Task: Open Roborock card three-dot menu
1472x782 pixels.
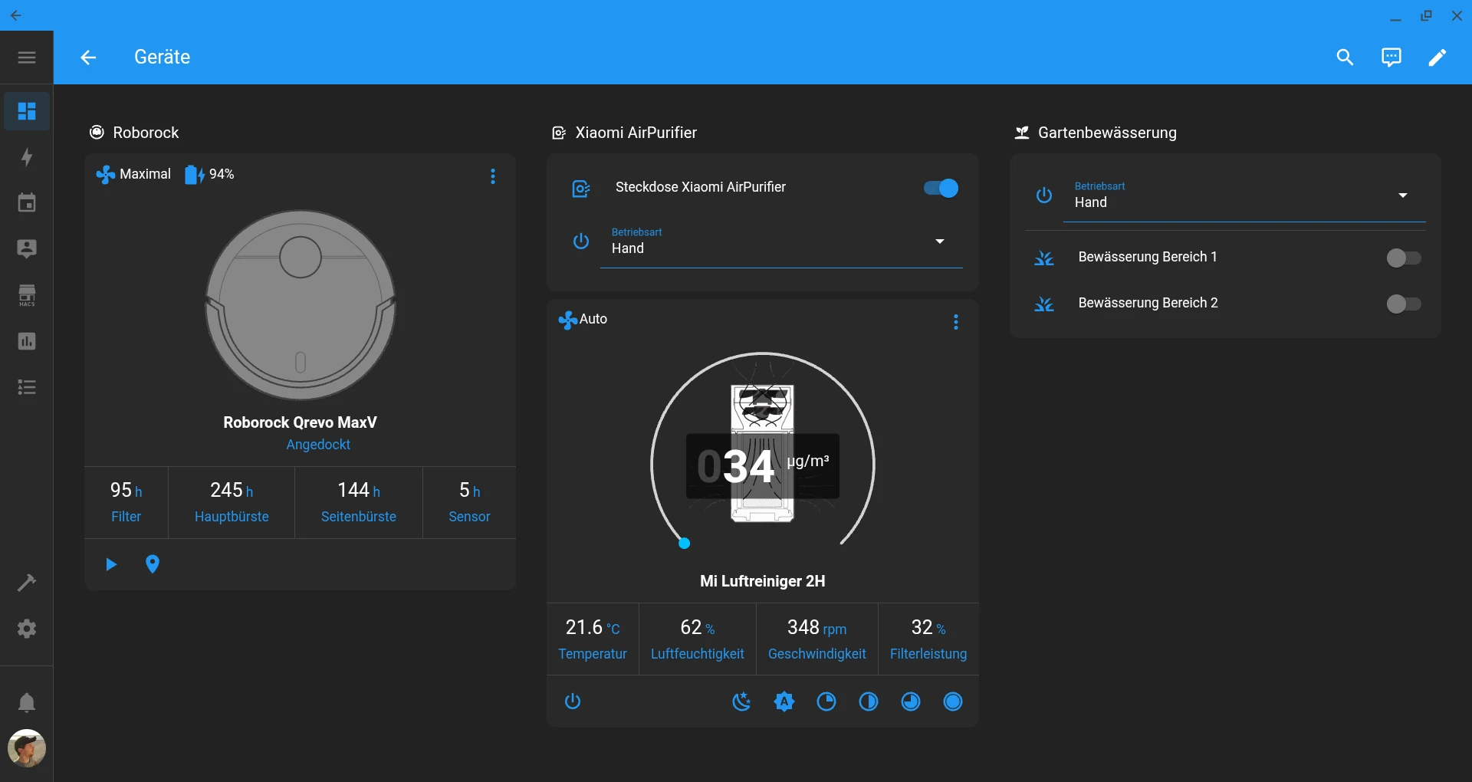Action: (x=493, y=176)
